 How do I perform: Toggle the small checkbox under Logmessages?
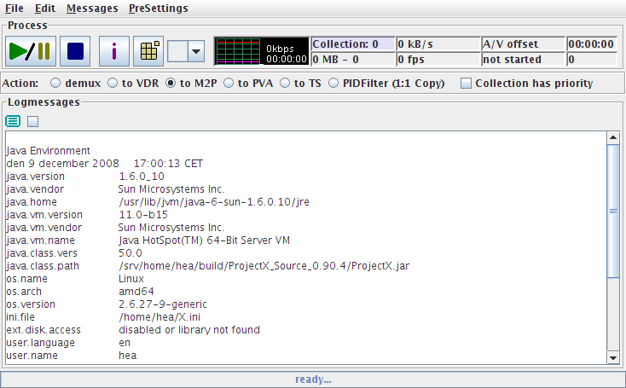(x=32, y=121)
